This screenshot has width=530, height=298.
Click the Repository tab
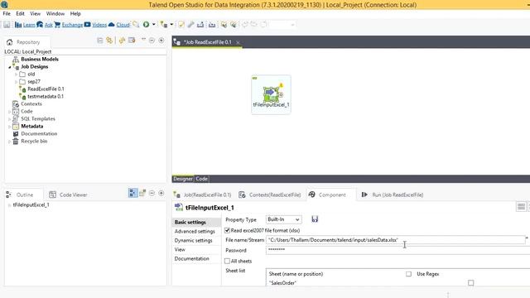pyautogui.click(x=27, y=42)
